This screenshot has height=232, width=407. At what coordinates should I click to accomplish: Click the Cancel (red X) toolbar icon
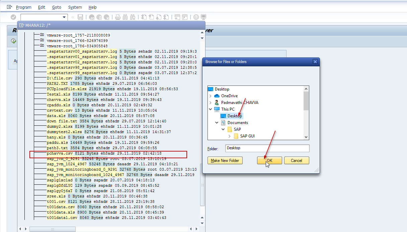click(x=106, y=17)
